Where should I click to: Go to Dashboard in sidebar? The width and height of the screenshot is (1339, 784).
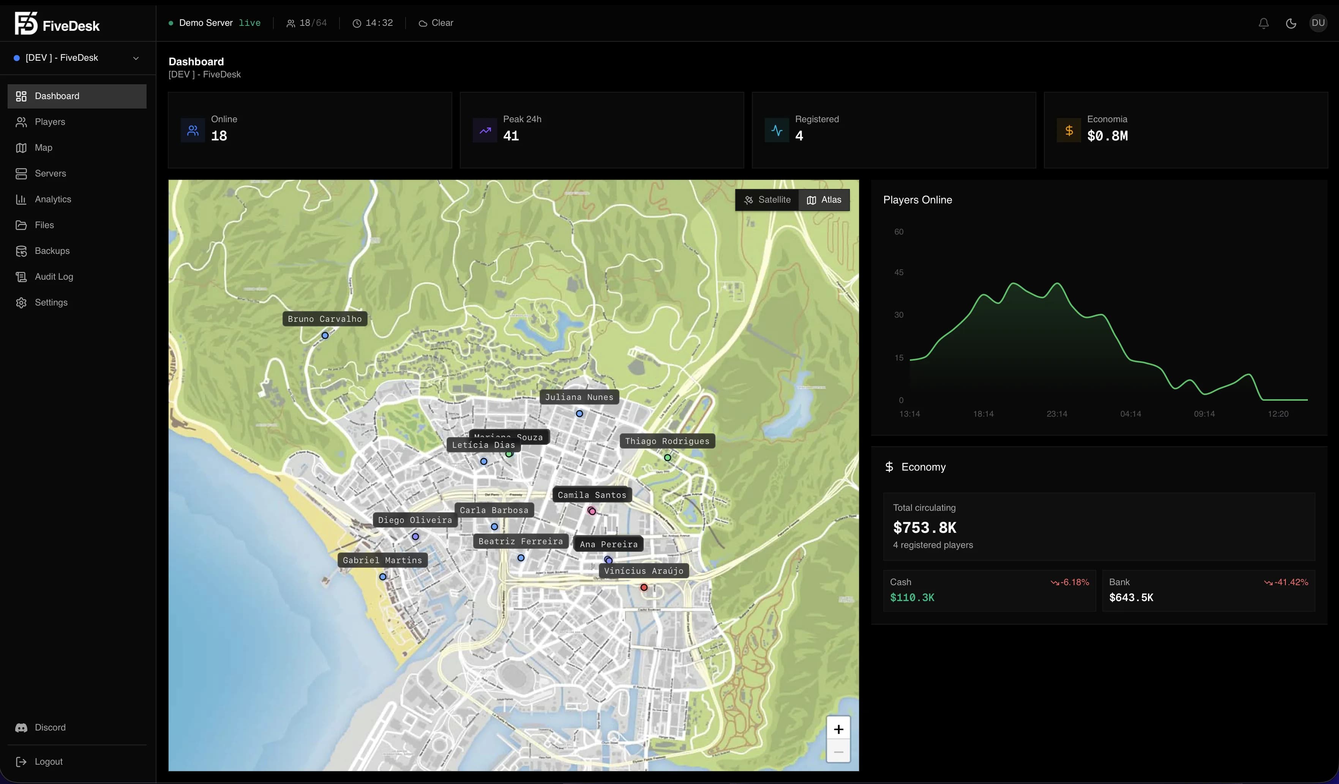[77, 96]
